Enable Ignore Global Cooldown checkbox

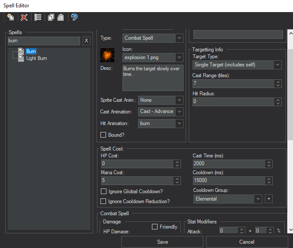103,191
